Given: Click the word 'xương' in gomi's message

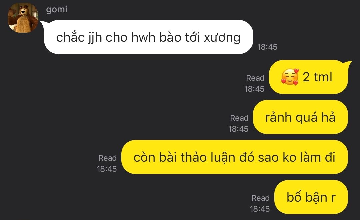Looking at the screenshot, I should [x=222, y=38].
